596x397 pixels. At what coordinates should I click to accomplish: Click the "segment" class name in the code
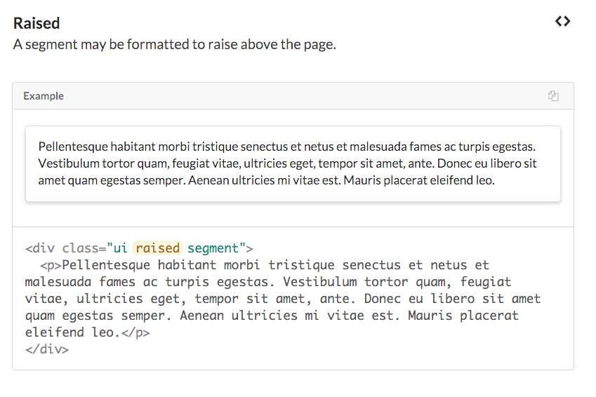click(213, 248)
